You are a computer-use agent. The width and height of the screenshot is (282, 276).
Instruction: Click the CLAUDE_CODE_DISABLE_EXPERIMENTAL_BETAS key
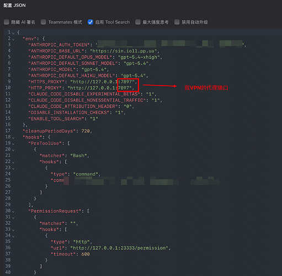pos(84,94)
